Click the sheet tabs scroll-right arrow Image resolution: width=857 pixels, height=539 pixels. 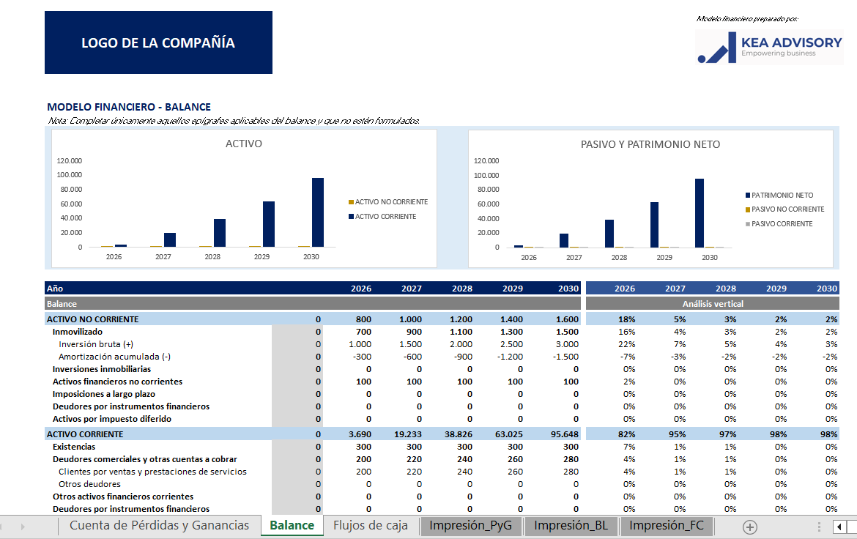click(x=23, y=527)
